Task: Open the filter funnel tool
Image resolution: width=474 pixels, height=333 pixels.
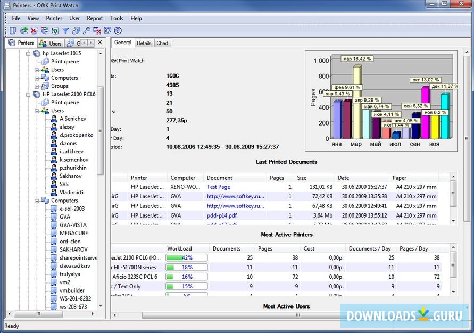Action: pyautogui.click(x=66, y=31)
